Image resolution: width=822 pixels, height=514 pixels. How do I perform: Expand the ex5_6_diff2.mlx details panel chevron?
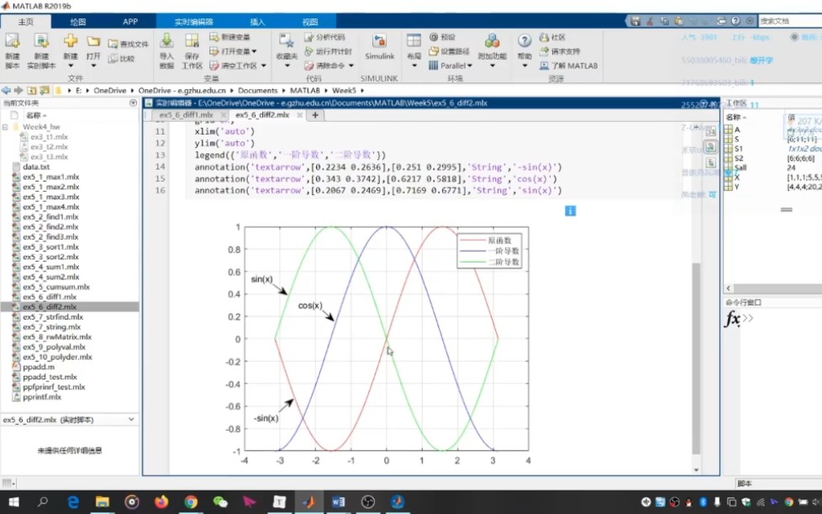coord(131,420)
